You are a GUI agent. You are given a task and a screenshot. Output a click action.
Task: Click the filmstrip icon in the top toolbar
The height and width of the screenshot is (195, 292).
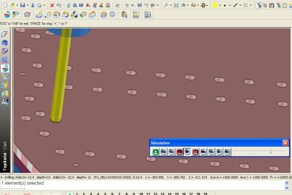[x=272, y=5]
